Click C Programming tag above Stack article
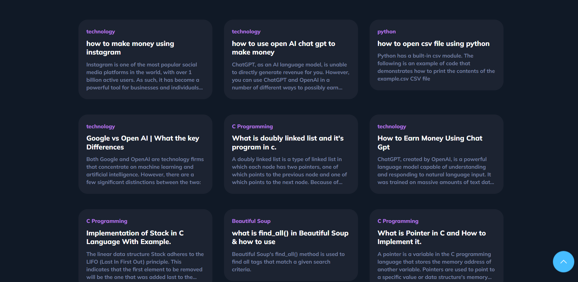 107,221
